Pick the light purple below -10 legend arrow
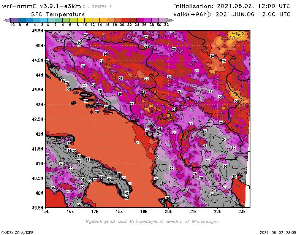Viewport: 304px width, 235px height. (x=7, y=20)
